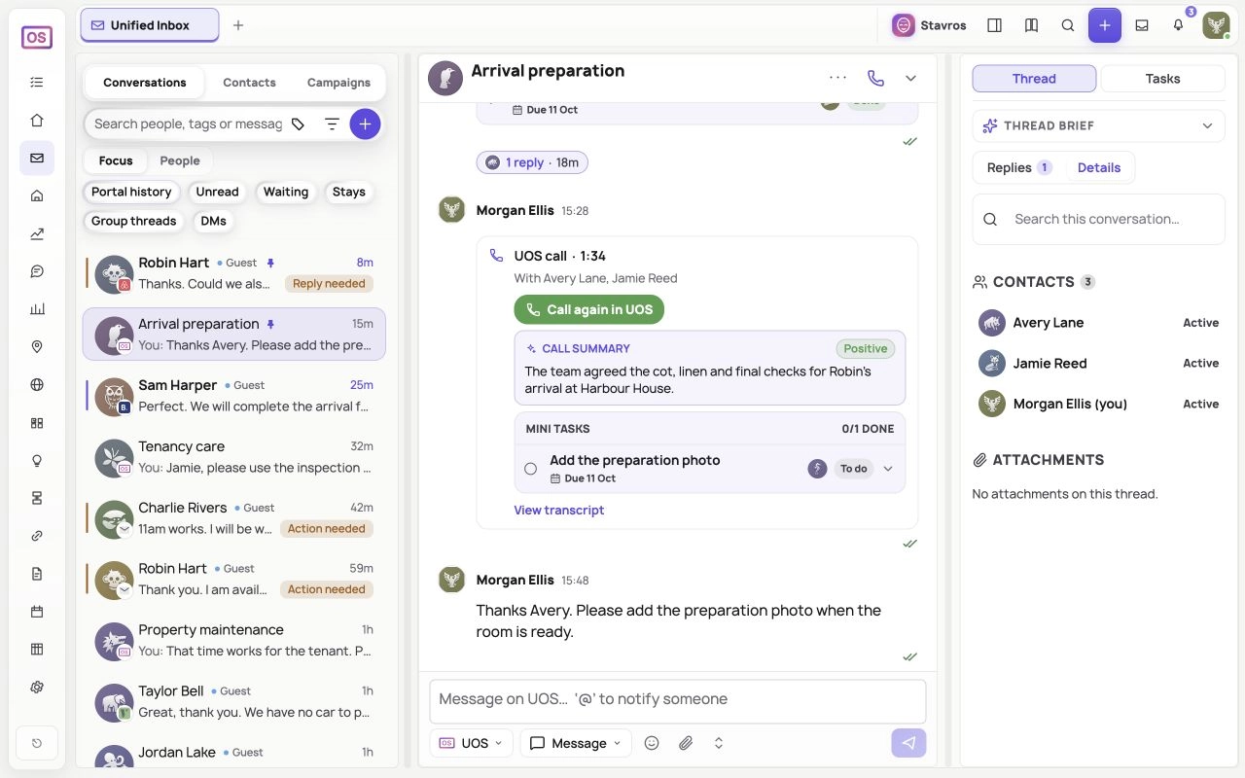Select the Focus view toggle
This screenshot has width=1245, height=778.
[x=116, y=161]
